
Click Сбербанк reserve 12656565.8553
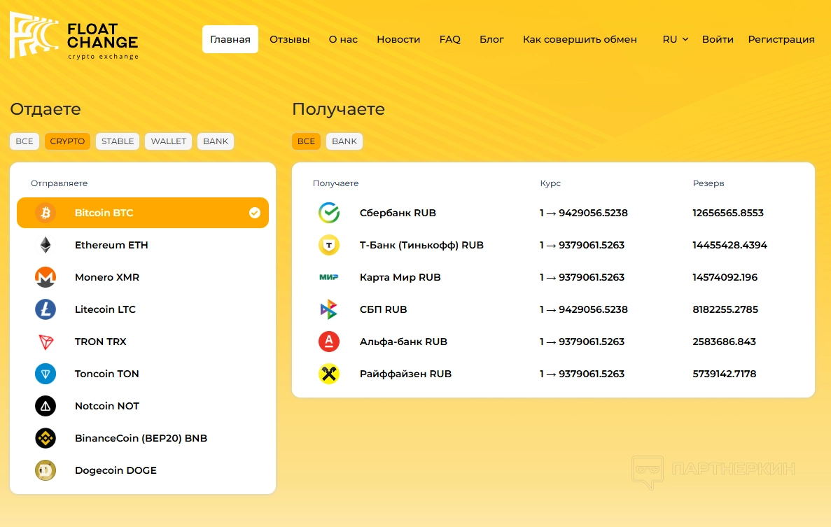click(727, 213)
